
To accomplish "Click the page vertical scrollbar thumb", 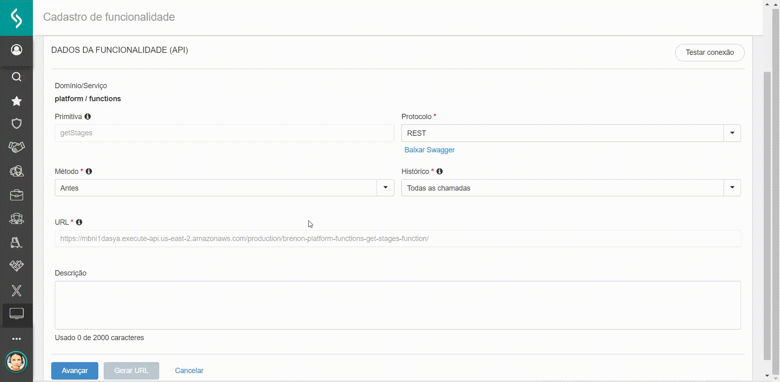I will [767, 215].
